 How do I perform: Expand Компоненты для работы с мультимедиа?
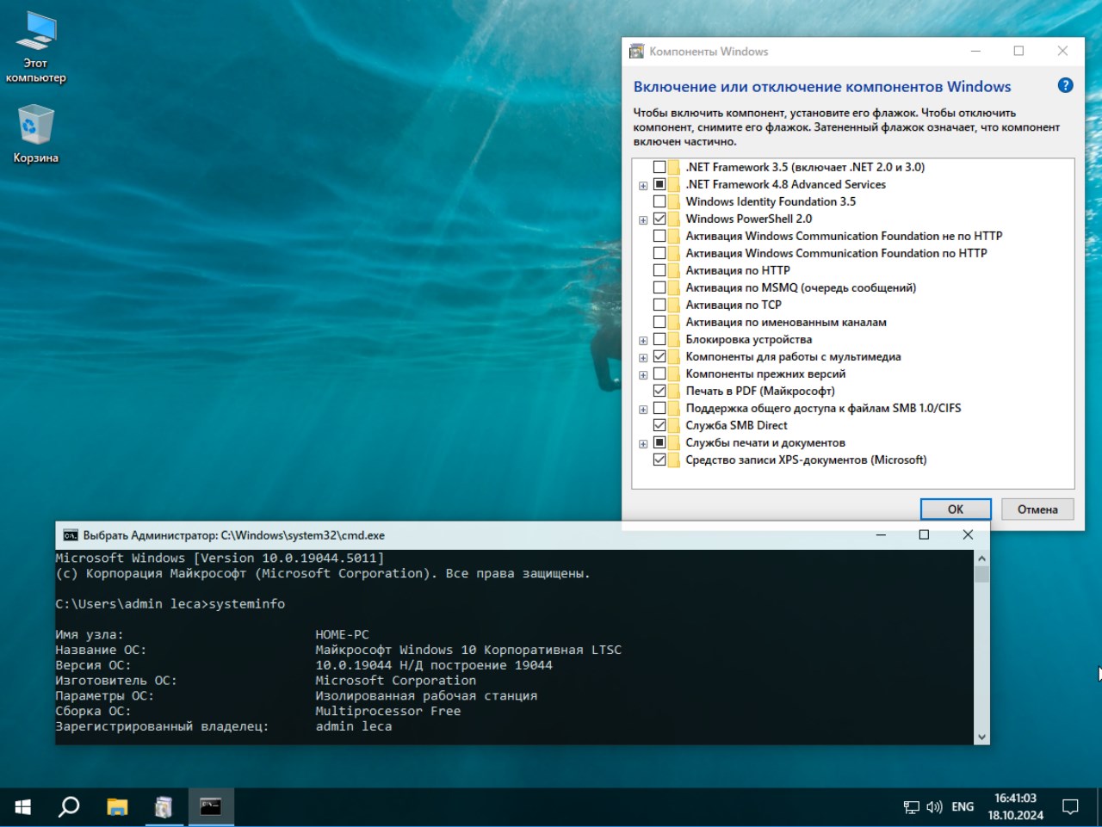pyautogui.click(x=643, y=358)
